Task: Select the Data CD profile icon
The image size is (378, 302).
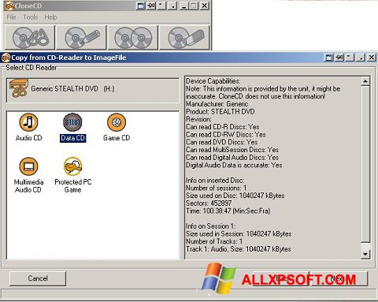Action: (72, 122)
